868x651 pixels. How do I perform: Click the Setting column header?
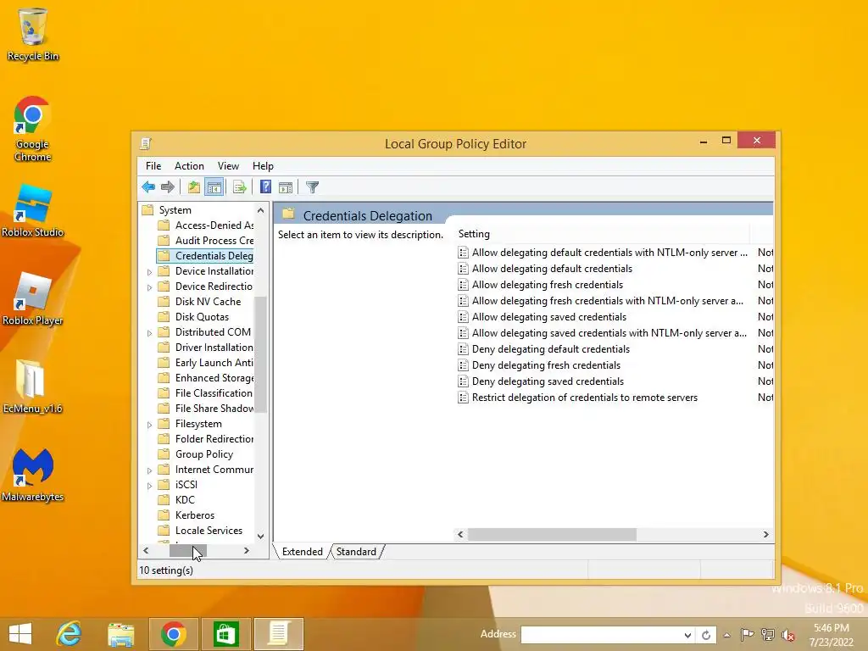pyautogui.click(x=603, y=234)
